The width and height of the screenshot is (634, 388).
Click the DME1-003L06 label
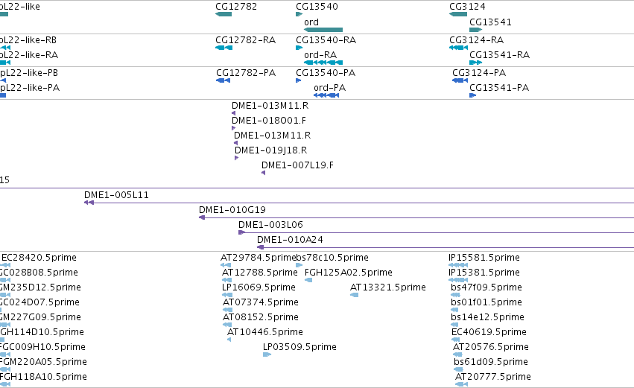tap(270, 225)
